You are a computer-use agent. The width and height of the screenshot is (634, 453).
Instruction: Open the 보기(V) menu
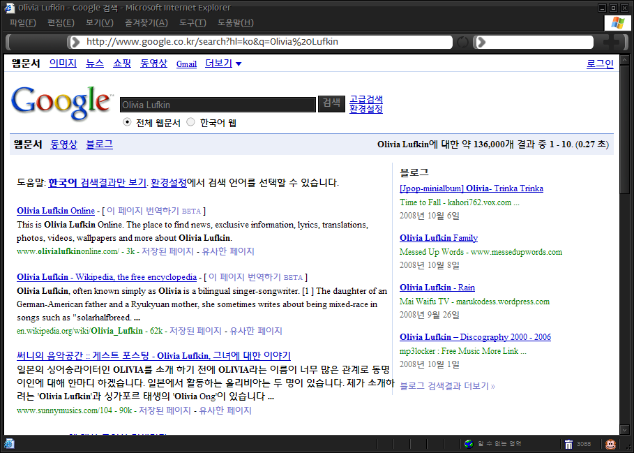[100, 22]
